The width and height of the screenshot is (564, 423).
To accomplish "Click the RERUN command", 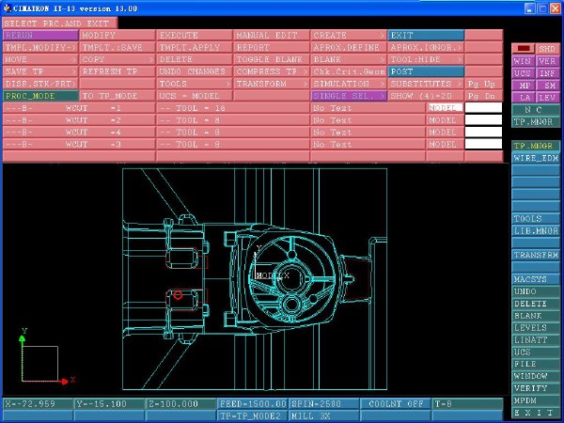I will (40, 36).
